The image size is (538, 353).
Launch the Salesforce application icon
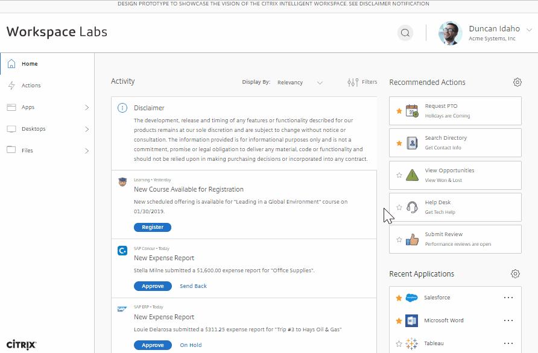coord(411,297)
